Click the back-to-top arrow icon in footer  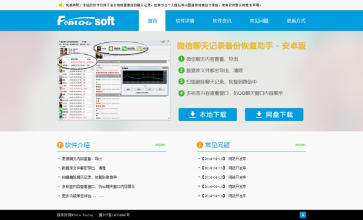(303, 215)
